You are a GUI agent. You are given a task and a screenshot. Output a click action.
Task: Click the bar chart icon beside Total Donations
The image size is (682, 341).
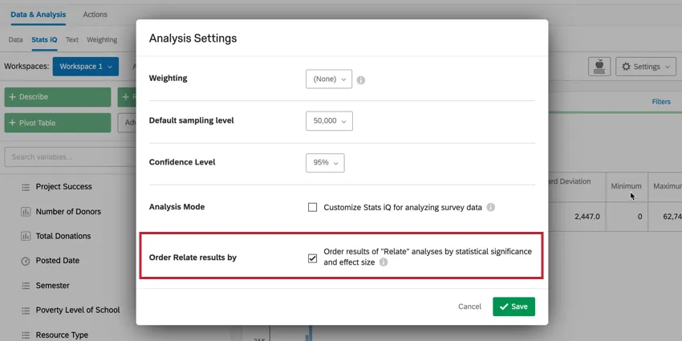[25, 237]
